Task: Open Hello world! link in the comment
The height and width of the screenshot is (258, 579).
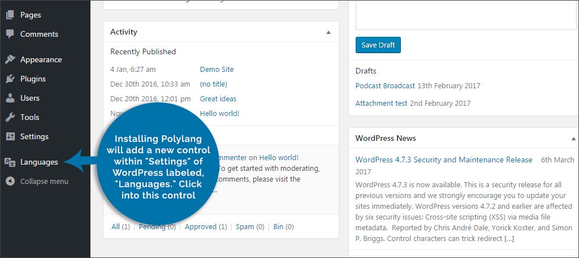Action: 279,157
